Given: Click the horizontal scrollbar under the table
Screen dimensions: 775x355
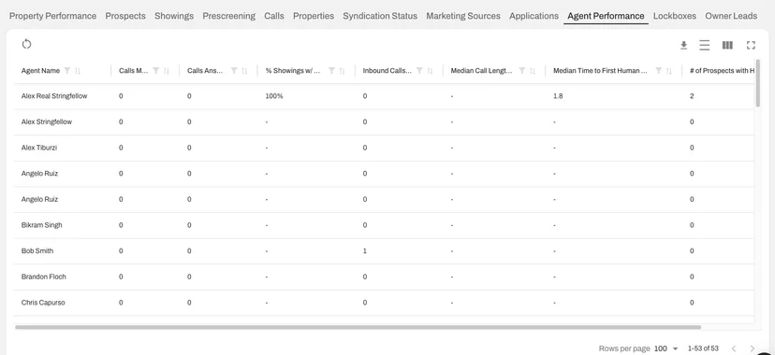Looking at the screenshot, I should [x=358, y=327].
